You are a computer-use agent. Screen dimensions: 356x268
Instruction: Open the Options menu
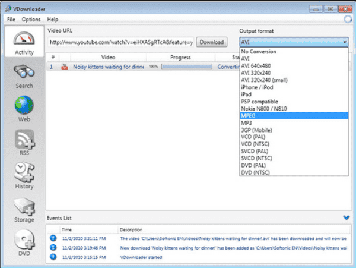[x=31, y=20]
